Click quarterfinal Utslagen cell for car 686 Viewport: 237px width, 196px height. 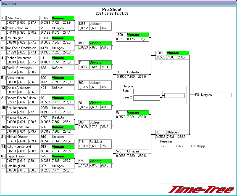100,122
